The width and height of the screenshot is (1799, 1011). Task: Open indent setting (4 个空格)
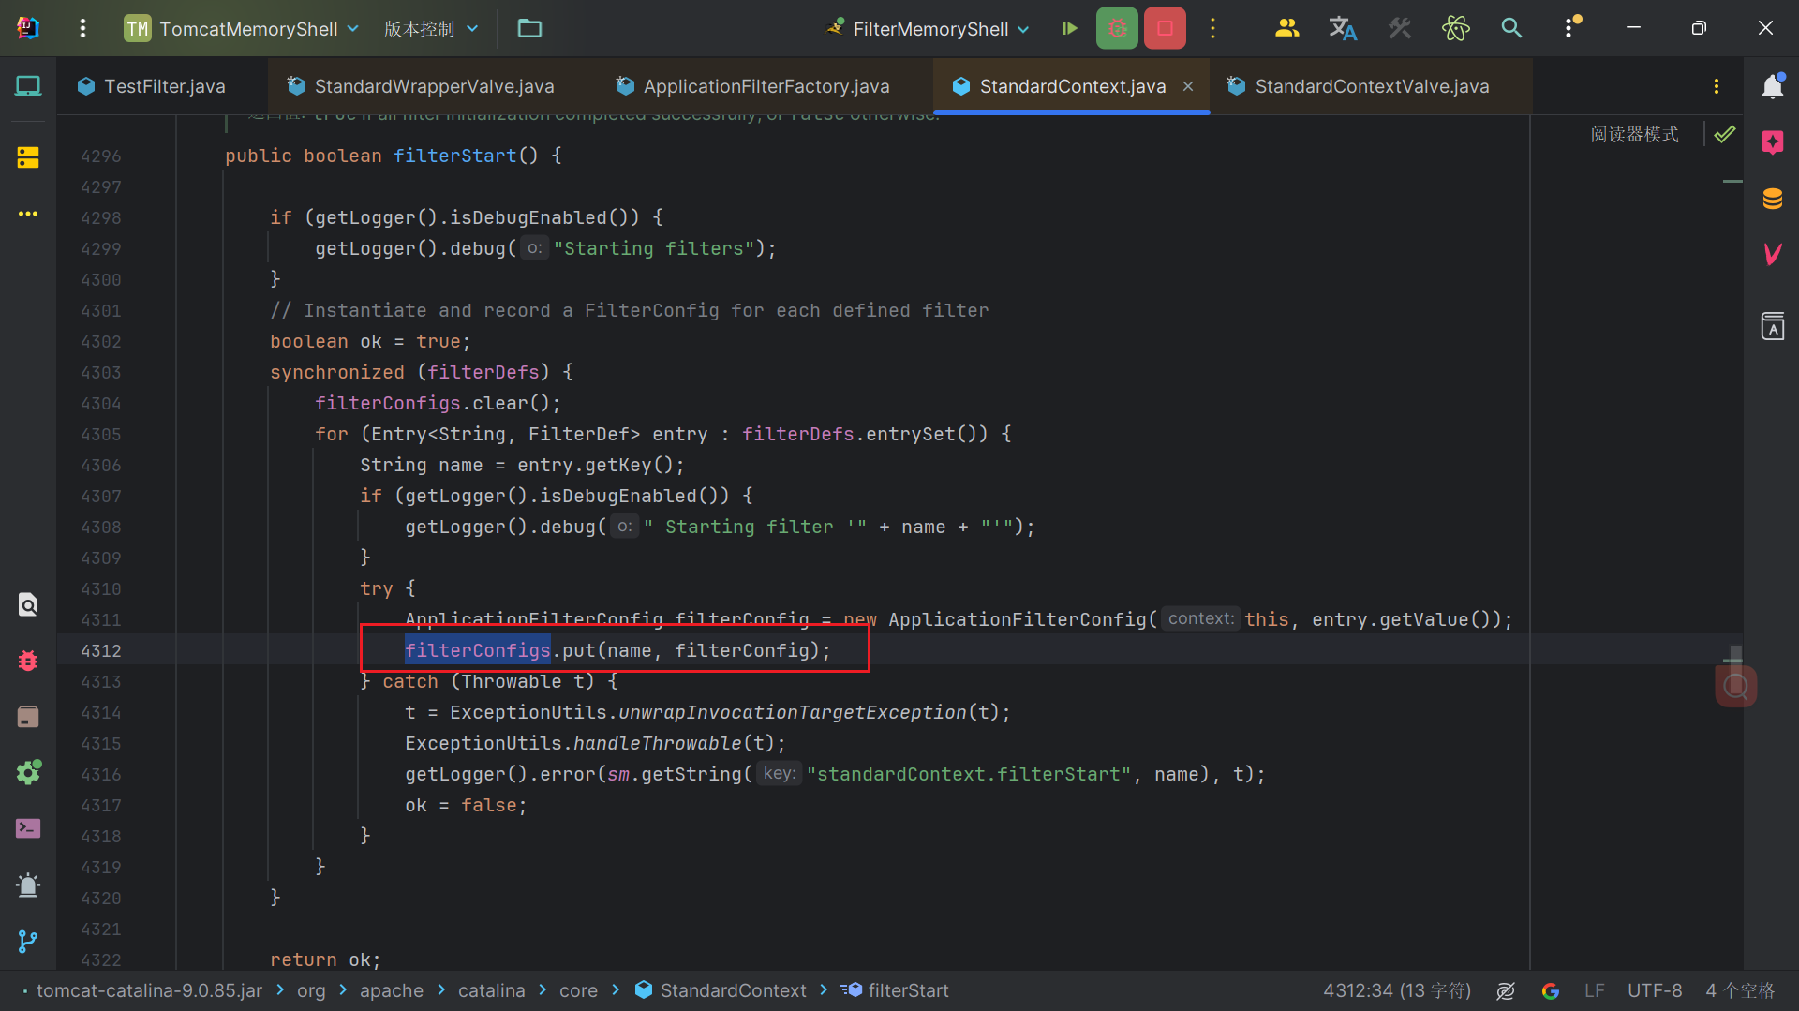[x=1740, y=990]
